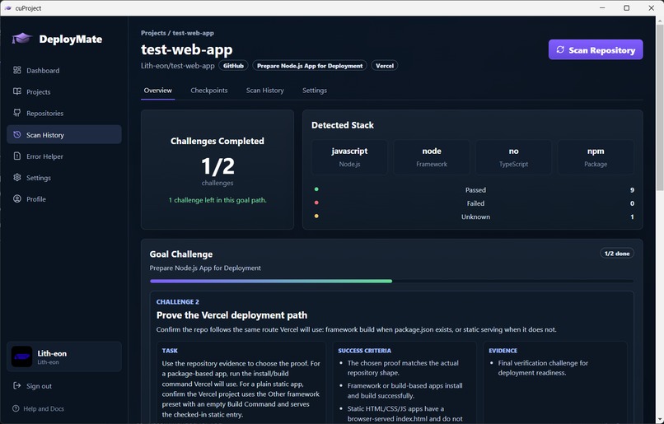Click the Scan Repository button

click(596, 49)
